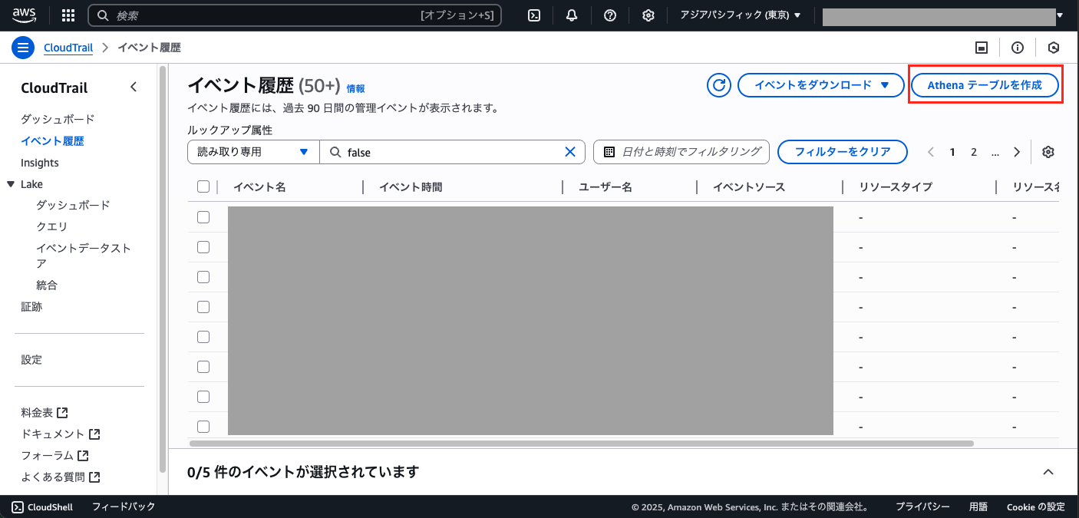Open クエリ under Lake

(51, 226)
